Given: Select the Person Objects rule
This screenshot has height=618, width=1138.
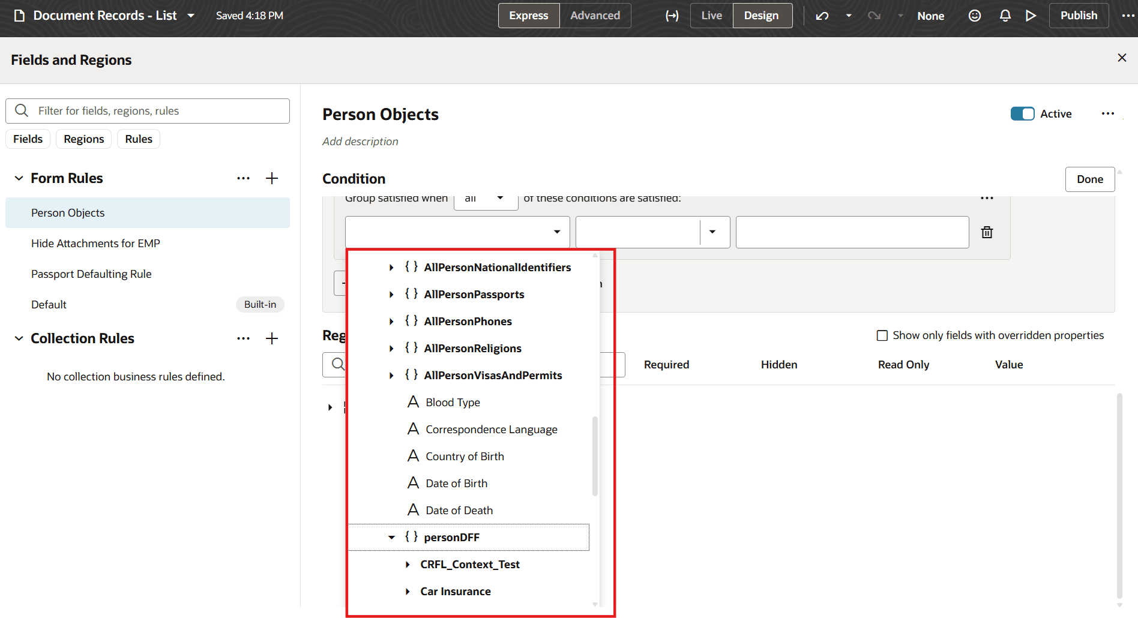Looking at the screenshot, I should 148,213.
